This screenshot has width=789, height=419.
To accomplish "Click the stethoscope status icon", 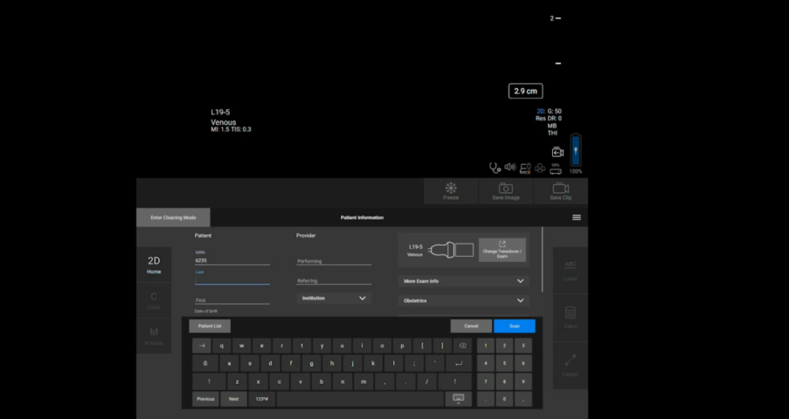I will tap(495, 167).
